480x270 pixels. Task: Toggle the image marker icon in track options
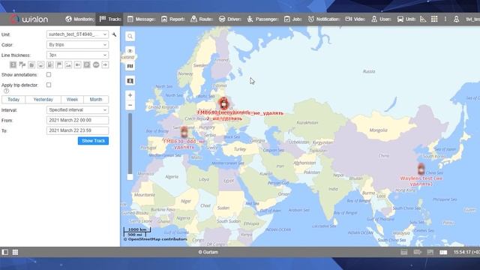(x=68, y=65)
